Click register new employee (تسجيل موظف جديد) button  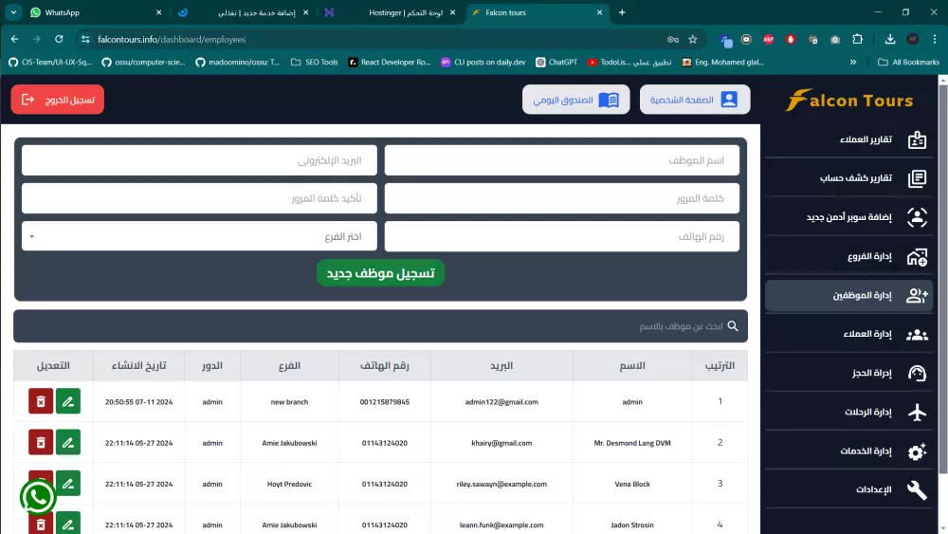[380, 273]
